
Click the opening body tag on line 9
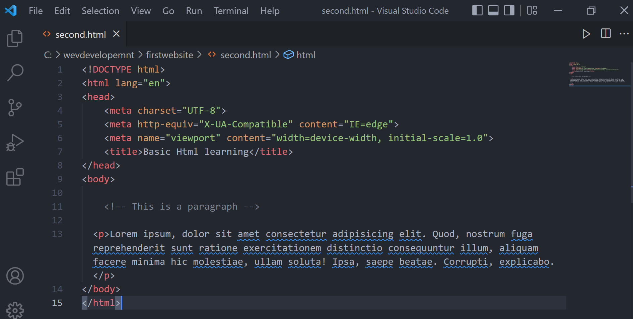[x=98, y=179]
